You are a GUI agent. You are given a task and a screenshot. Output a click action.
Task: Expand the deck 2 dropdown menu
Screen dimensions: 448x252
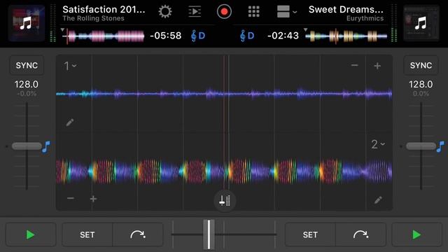pyautogui.click(x=378, y=144)
